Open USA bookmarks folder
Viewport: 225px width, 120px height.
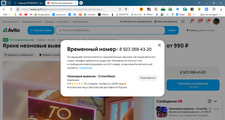pyautogui.click(x=7, y=14)
